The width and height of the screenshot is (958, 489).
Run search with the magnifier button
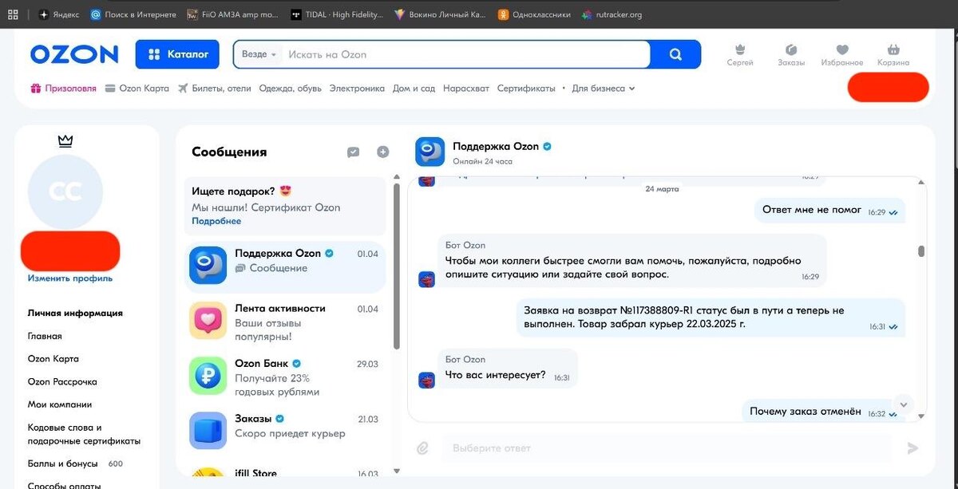pos(675,54)
